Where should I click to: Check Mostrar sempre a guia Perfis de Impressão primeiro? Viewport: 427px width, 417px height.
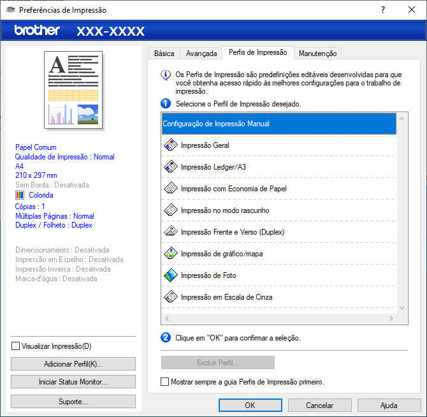point(165,382)
